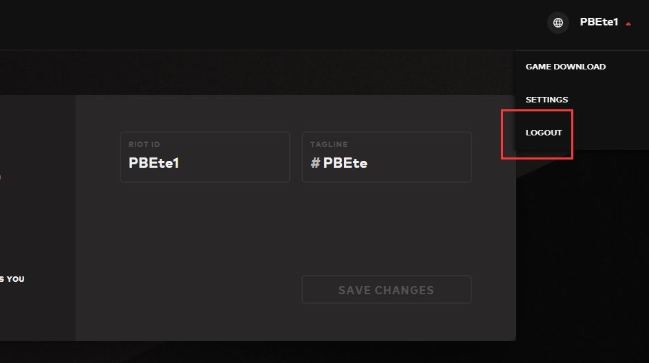Screen dimensions: 649x363
Task: Select Logout in the account menu
Action: 544,133
